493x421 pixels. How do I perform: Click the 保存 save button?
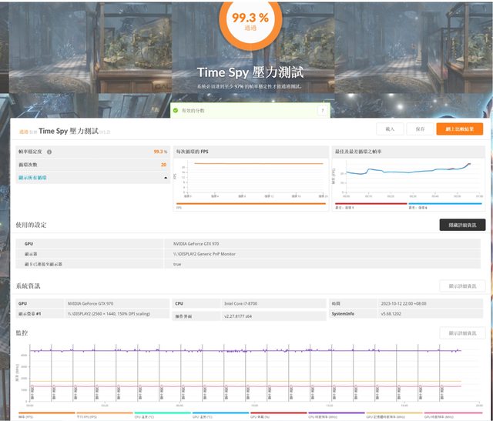[x=419, y=129]
